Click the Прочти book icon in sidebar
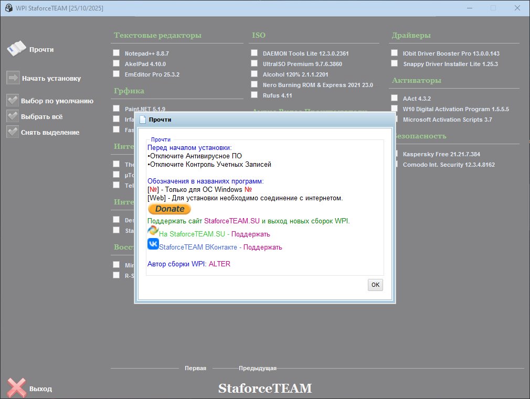This screenshot has width=530, height=399. click(16, 49)
